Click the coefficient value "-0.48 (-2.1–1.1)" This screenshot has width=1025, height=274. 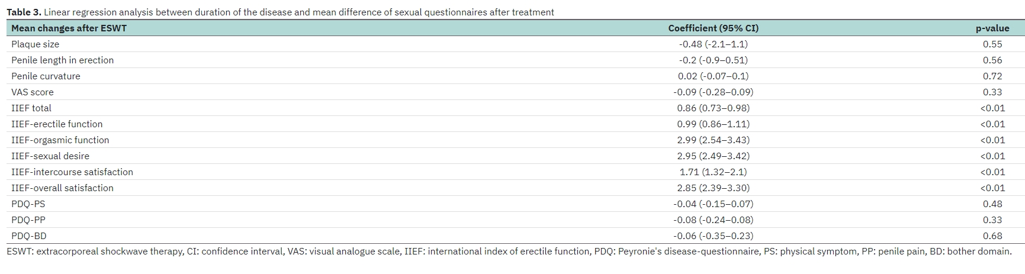[x=713, y=44]
